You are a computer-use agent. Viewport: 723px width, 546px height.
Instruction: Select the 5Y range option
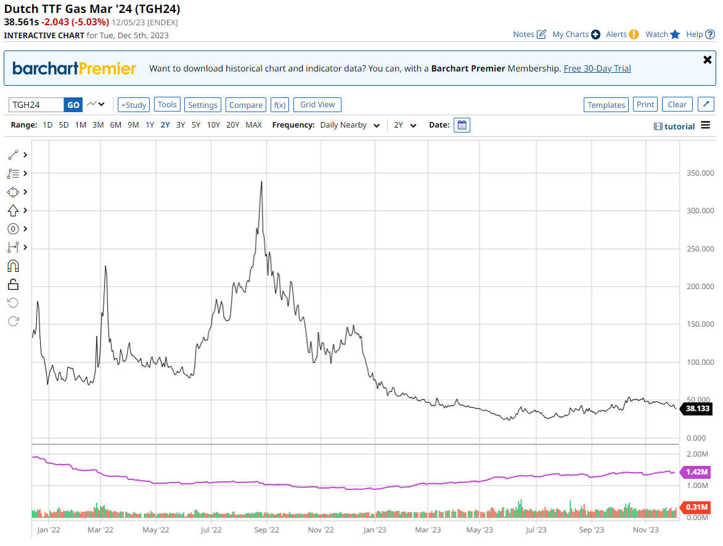tap(195, 125)
